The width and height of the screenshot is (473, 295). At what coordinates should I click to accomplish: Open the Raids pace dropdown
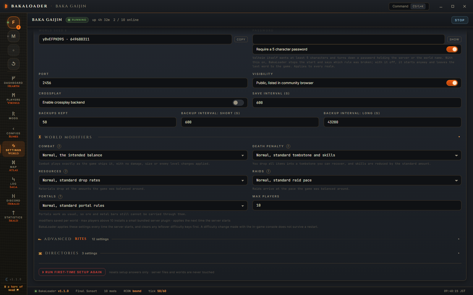[x=357, y=180]
